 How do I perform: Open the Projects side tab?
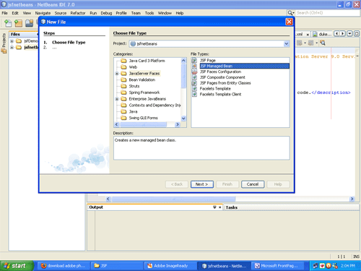pos(4,43)
